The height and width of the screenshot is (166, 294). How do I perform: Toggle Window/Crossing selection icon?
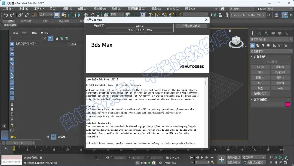[x=77, y=15]
